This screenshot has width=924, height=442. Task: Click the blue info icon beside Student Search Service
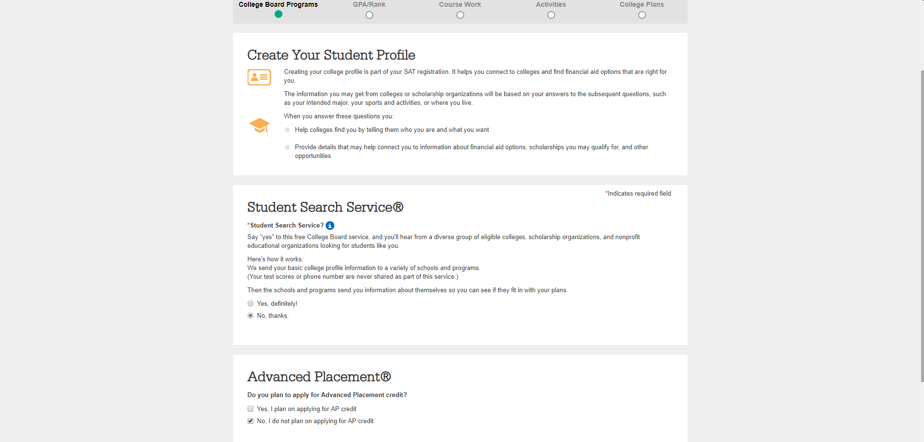pyautogui.click(x=330, y=226)
